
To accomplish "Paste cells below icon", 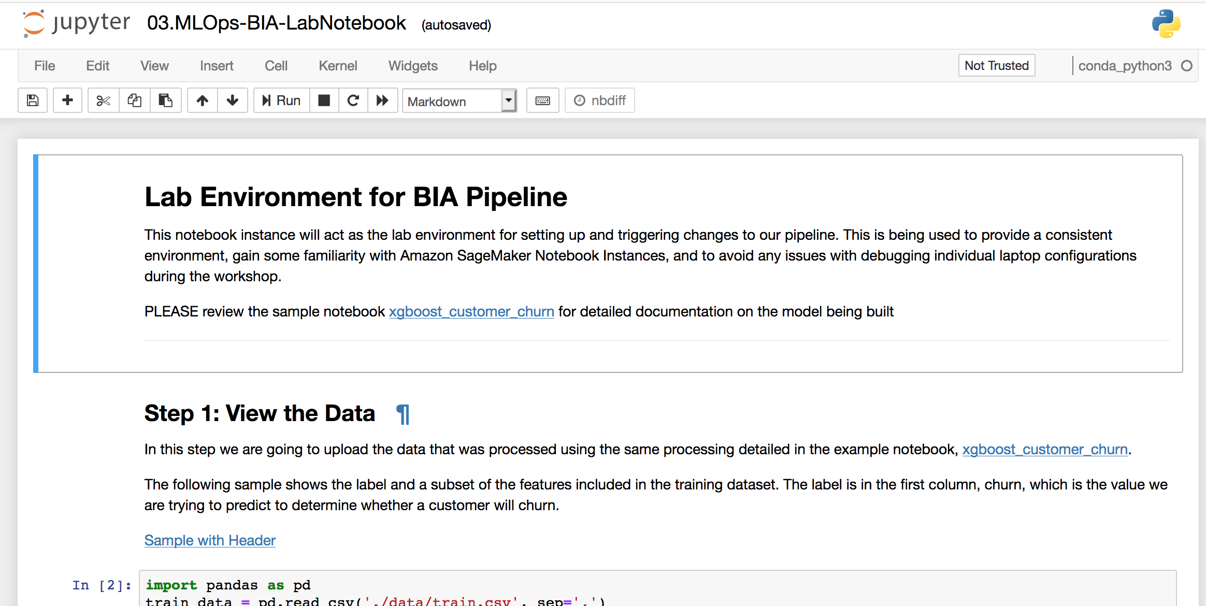I will (x=166, y=100).
